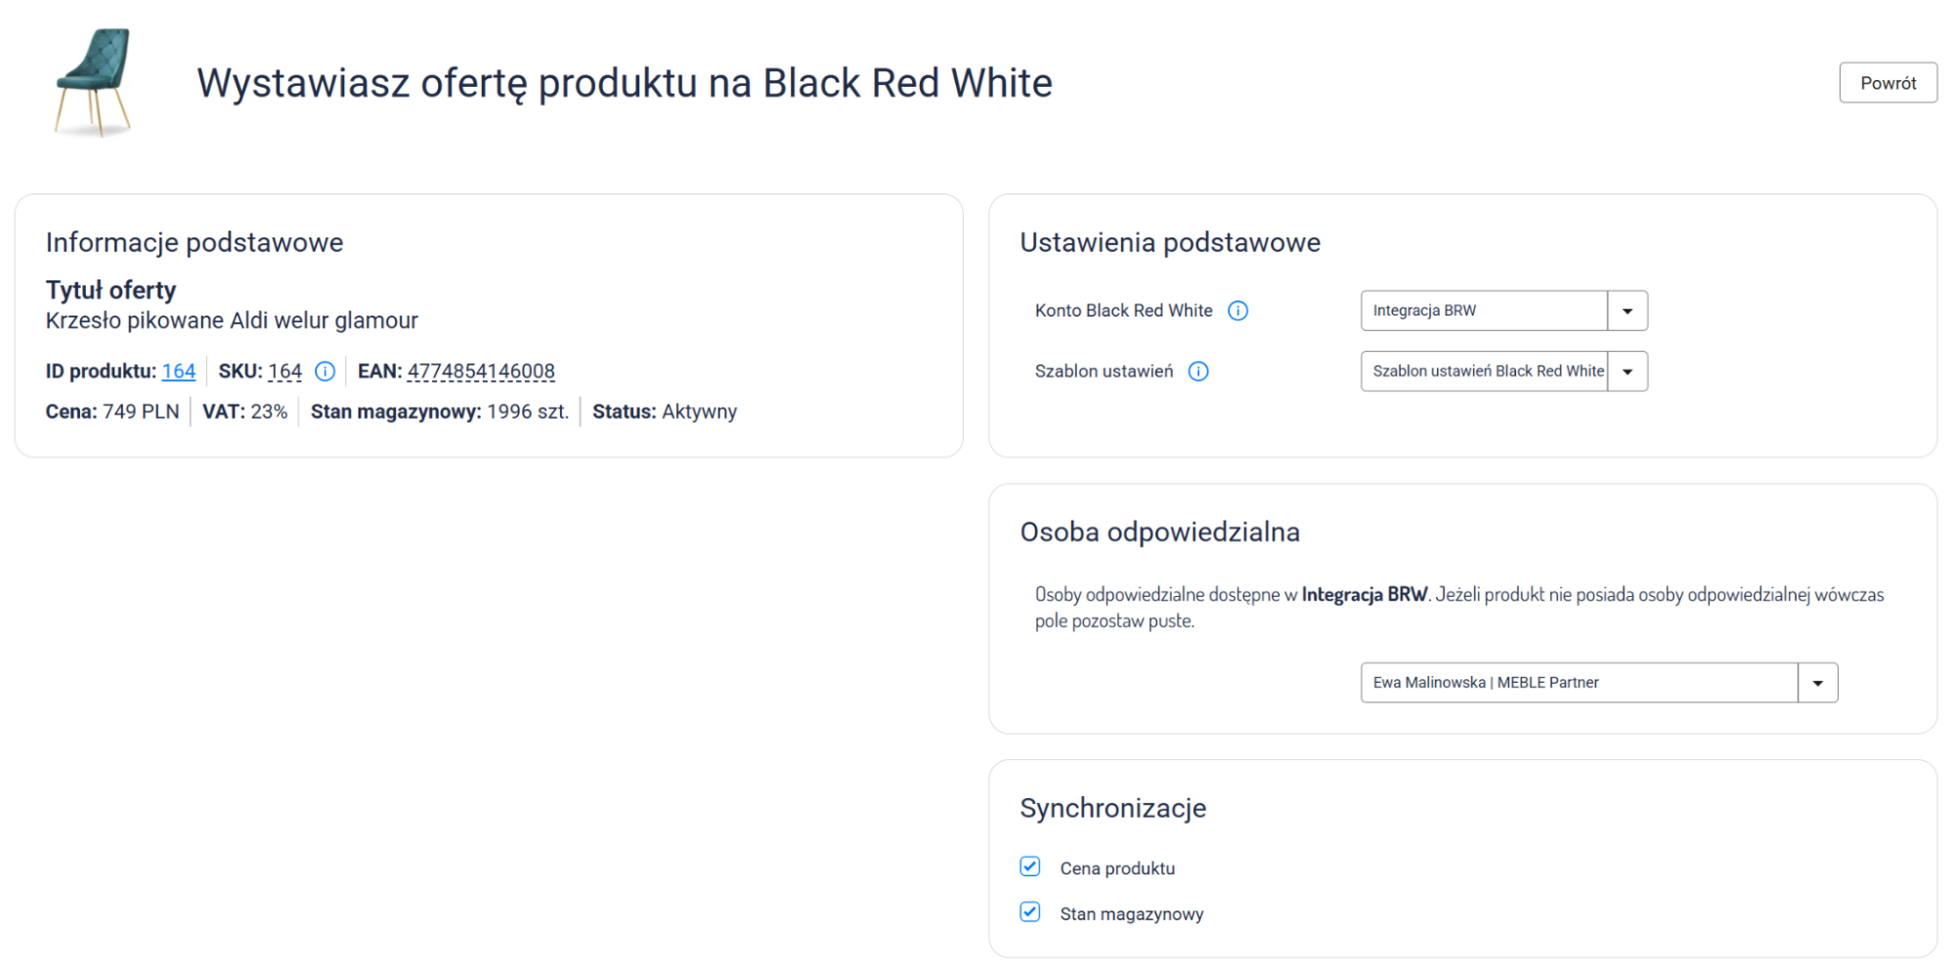The height and width of the screenshot is (975, 1954).
Task: Click arrow of the Szablon ustawień combo box
Action: tap(1628, 371)
